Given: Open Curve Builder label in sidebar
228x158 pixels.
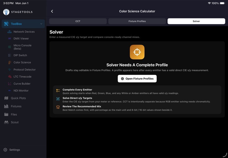Looking at the screenshot, I should click(x=22, y=84).
